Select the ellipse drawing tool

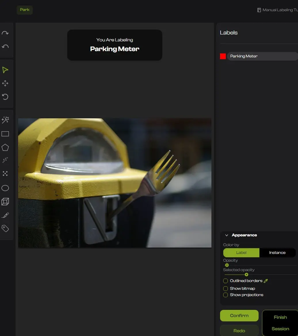coord(5,188)
